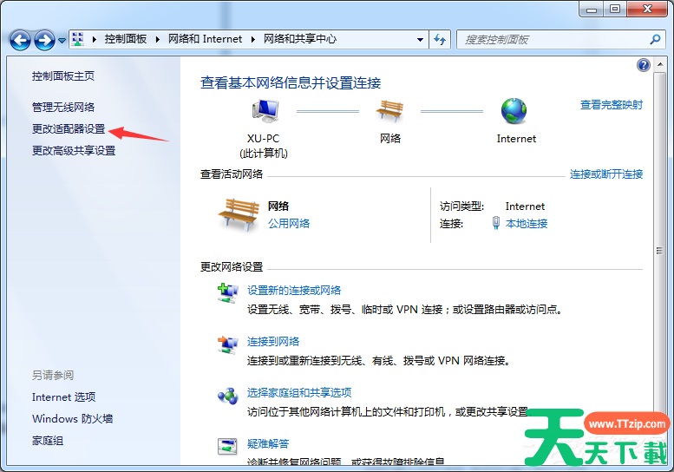Maximize the window
Screen dimensions: 674x472
pyautogui.click(x=615, y=9)
